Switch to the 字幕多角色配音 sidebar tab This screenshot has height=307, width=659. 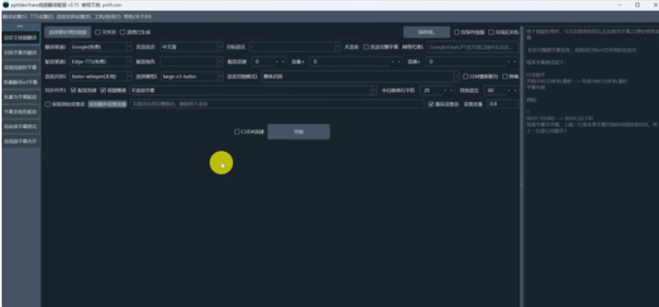coord(21,111)
